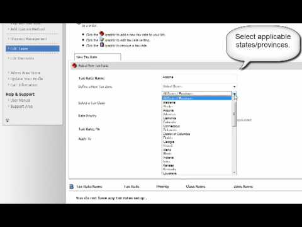
Task: Click the Tax Rate Name column header
Action: click(x=89, y=187)
